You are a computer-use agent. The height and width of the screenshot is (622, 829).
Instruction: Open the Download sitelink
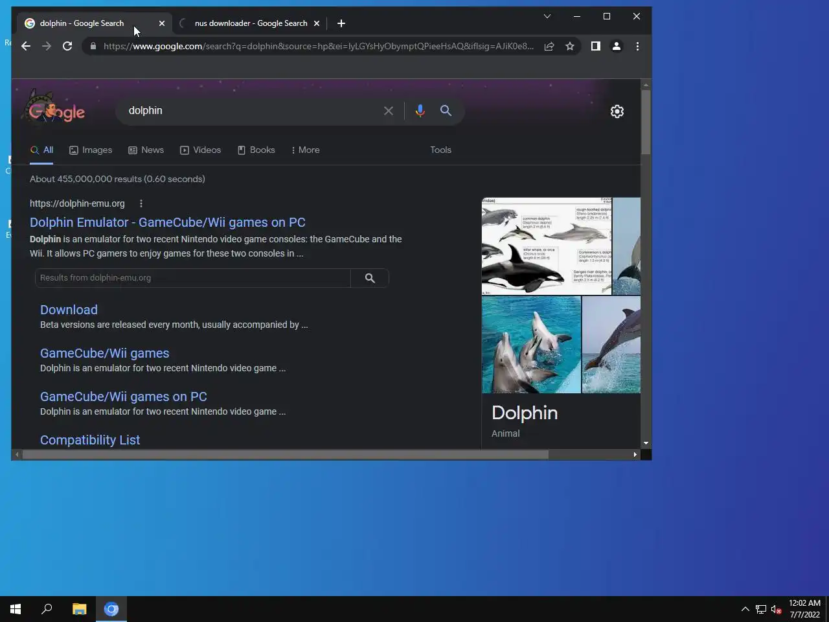[x=69, y=310]
